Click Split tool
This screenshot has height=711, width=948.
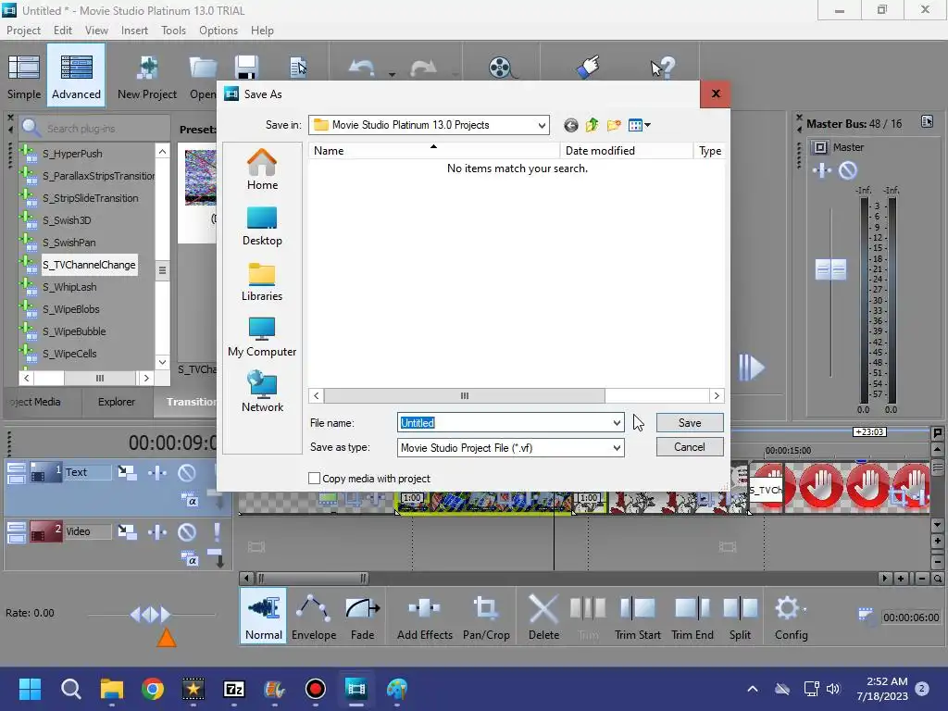740,617
